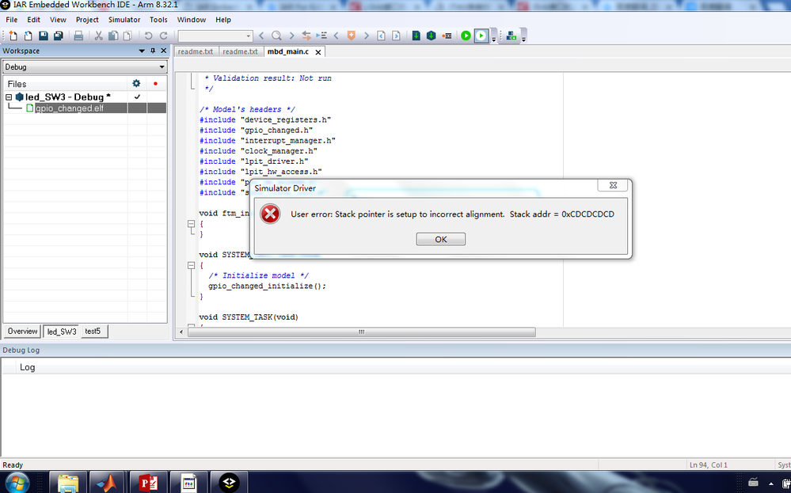The image size is (791, 493).
Task: Click OK in Simulator Driver dialog
Action: pos(441,240)
